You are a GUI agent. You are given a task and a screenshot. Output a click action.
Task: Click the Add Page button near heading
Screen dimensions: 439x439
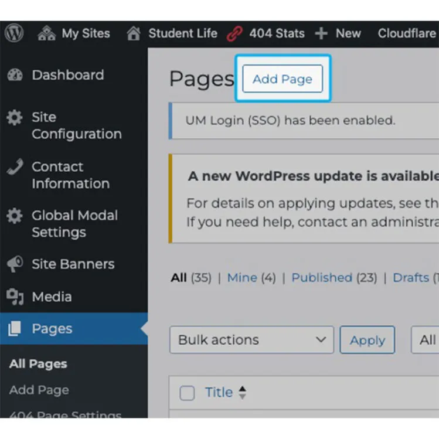pos(283,79)
